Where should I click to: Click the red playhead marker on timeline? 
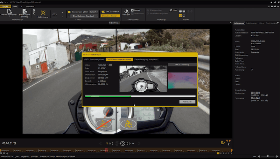pos(106,150)
